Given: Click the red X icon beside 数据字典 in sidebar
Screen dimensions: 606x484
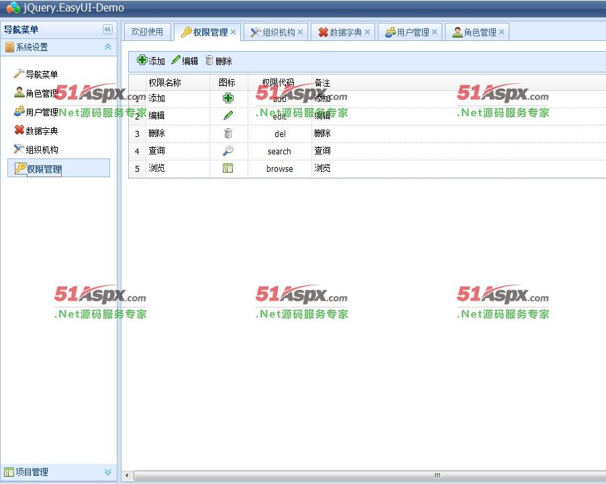Looking at the screenshot, I should point(19,130).
